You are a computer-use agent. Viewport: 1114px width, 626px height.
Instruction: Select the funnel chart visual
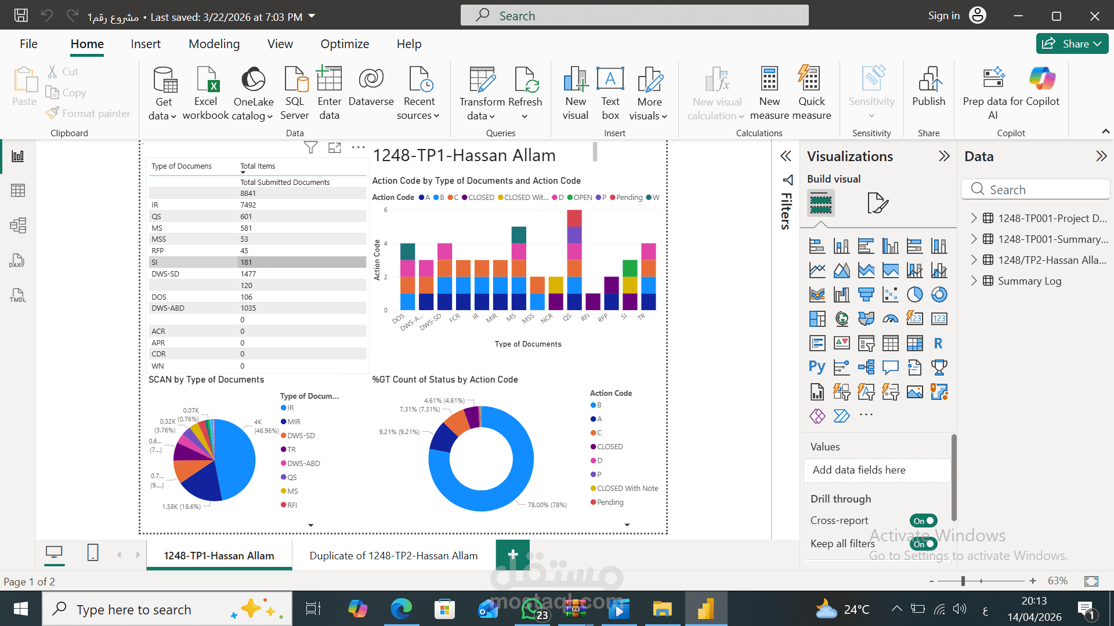click(x=866, y=294)
